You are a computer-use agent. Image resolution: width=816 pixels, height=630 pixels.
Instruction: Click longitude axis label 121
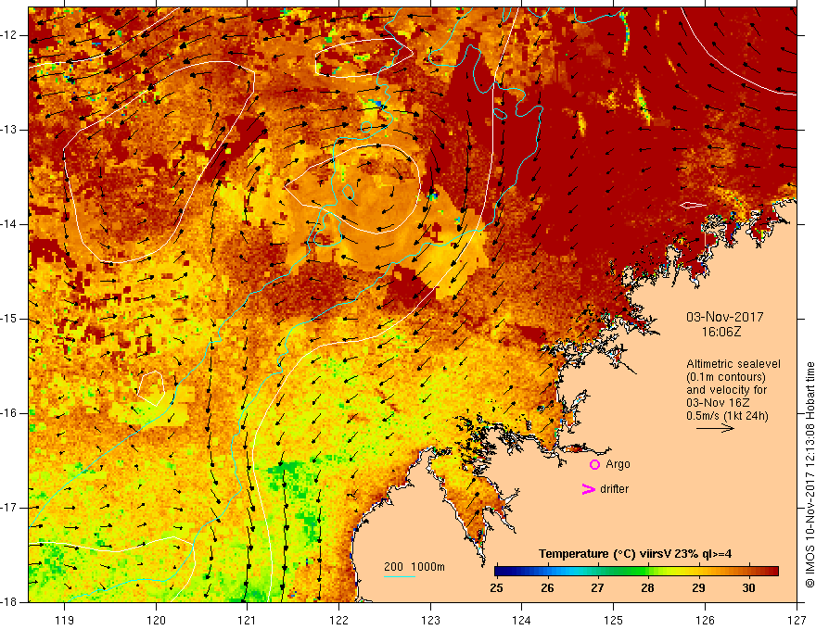(x=248, y=620)
